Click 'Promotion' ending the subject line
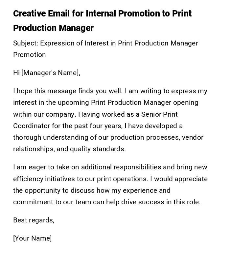230x259 pixels. 29,55
